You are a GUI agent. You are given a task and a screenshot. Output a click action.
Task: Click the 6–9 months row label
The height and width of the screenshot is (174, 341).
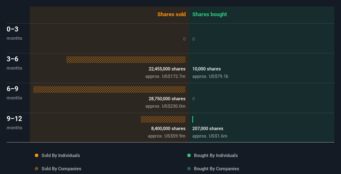[x=15, y=93]
